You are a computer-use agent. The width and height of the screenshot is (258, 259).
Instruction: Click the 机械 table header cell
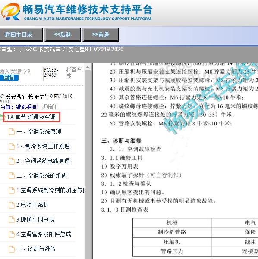(172, 223)
